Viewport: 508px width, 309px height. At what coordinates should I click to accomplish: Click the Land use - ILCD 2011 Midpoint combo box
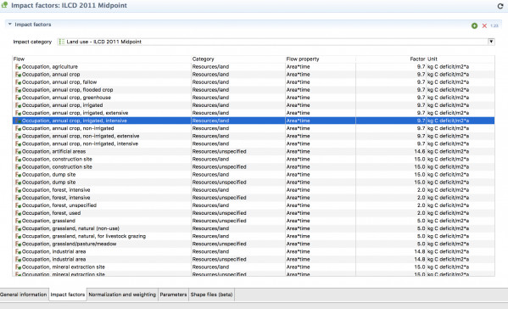tap(276, 42)
